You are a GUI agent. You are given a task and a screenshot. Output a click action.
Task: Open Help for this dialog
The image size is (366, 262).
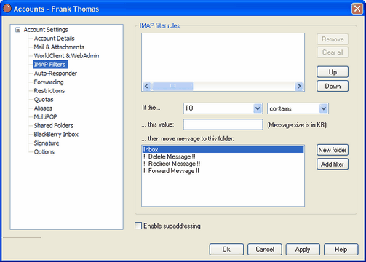341,250
